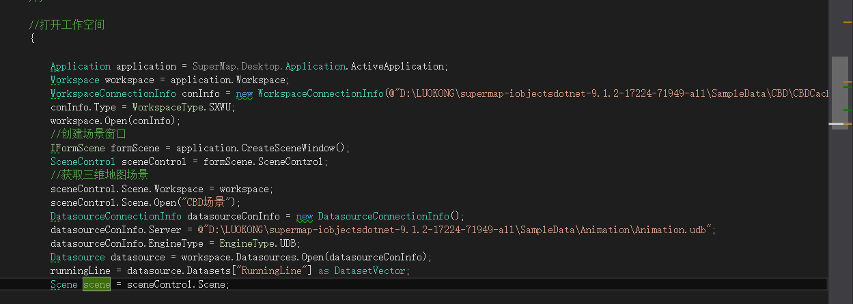
Task: Click "Datasources.Open" in the datasource line
Action: tap(279, 257)
